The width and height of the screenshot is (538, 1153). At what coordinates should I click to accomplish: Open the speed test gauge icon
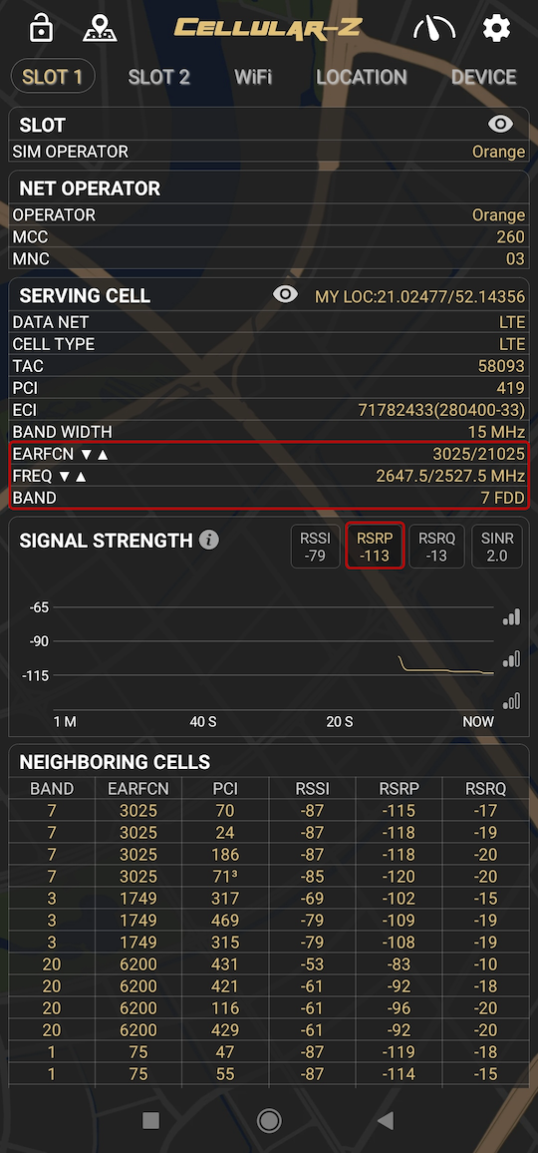click(x=433, y=28)
